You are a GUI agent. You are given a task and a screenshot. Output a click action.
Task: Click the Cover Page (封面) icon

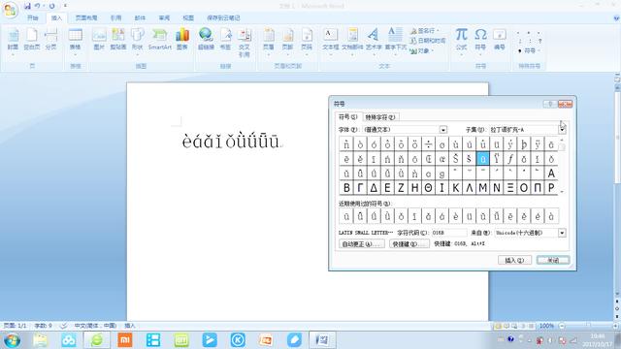[x=13, y=39]
